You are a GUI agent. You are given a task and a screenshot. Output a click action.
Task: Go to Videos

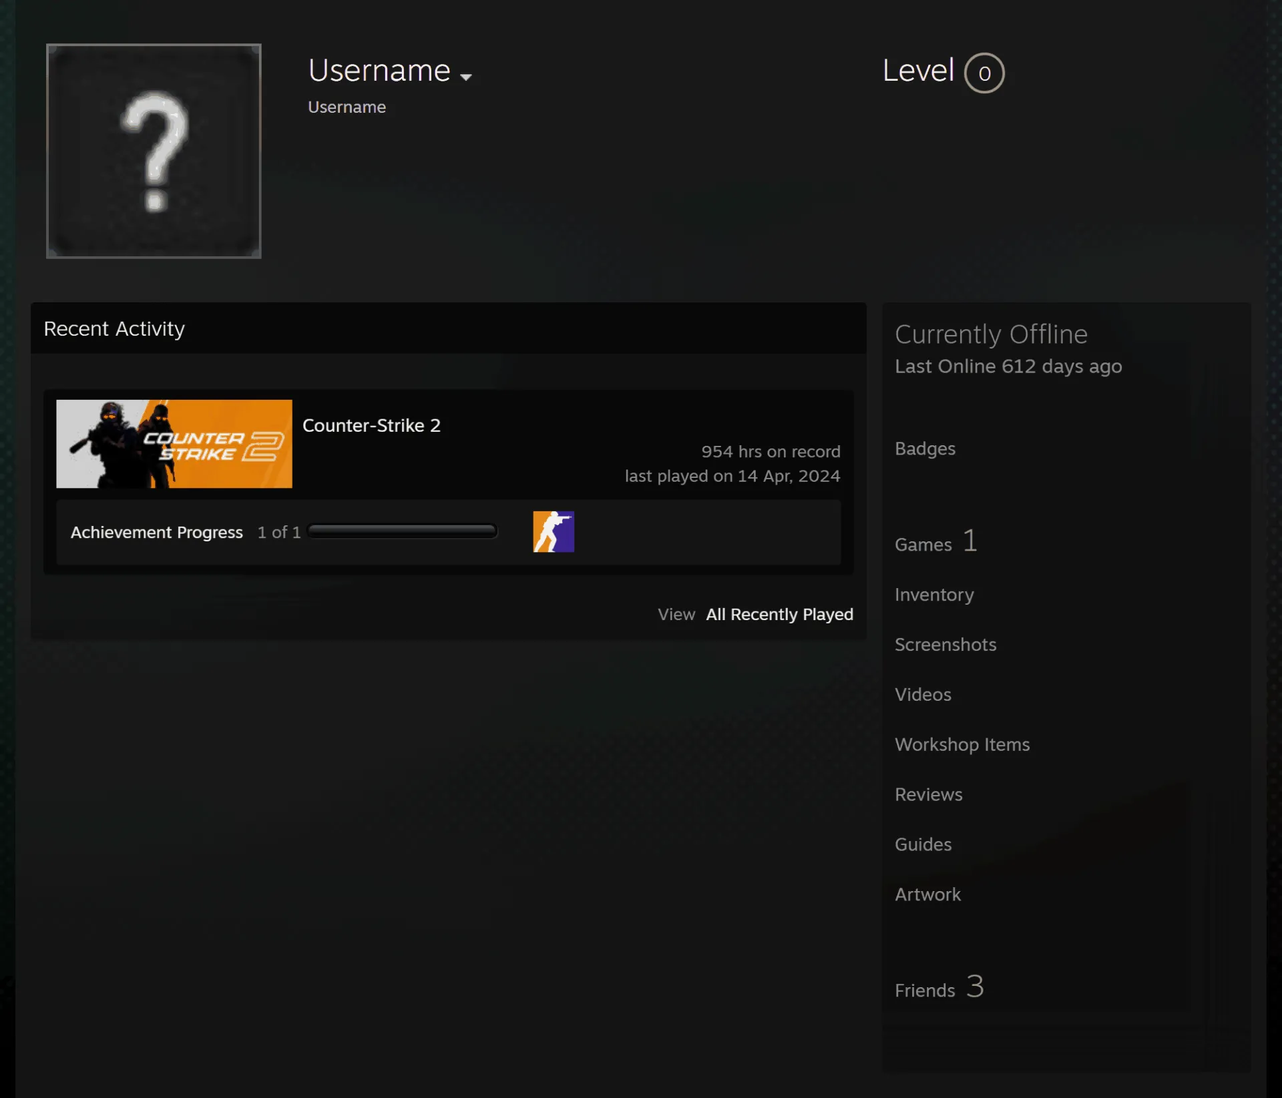tap(923, 694)
